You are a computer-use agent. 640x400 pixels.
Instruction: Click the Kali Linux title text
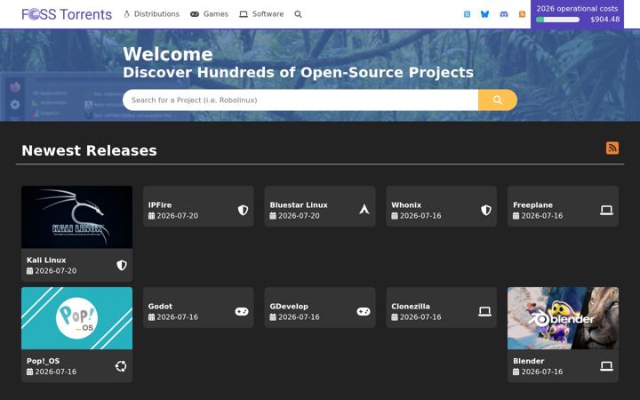point(46,260)
